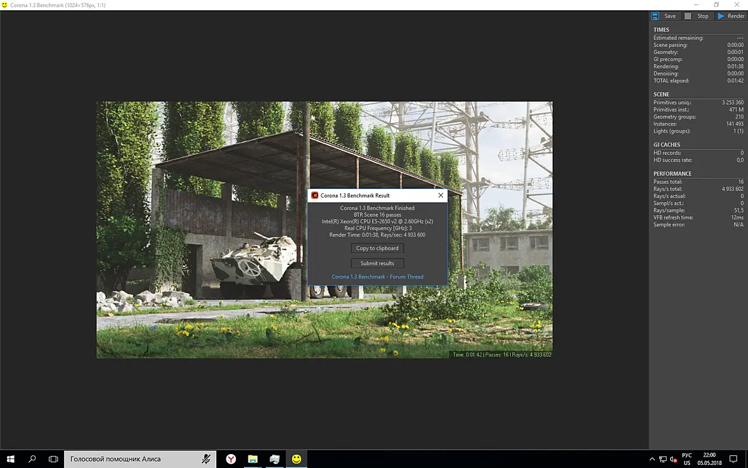748x468 pixels.
Task: Click the TIMES section header
Action: pyautogui.click(x=661, y=30)
